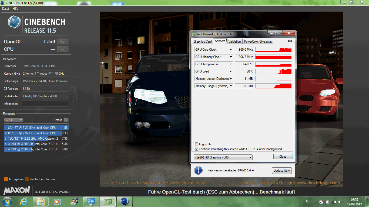Click the GPU-Z camera screenshot icon
This screenshot has height=207, width=369.
[x=290, y=41]
